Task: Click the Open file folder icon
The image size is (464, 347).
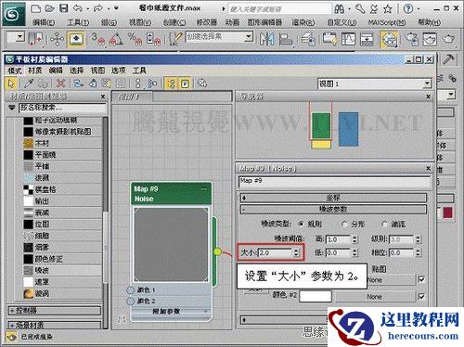Action: click(x=50, y=8)
